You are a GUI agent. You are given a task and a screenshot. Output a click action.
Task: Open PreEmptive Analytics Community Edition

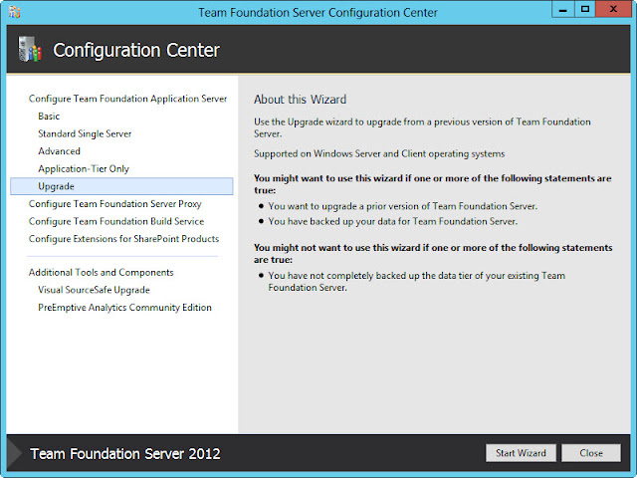(x=124, y=308)
